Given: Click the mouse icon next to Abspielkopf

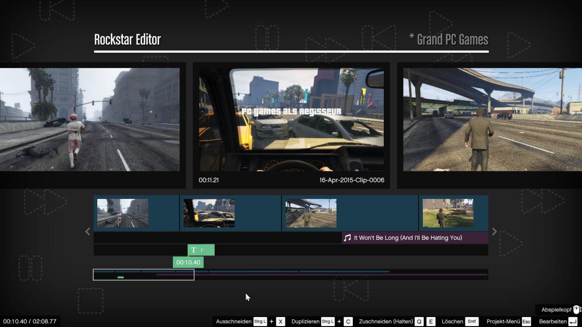Looking at the screenshot, I should click(x=577, y=310).
